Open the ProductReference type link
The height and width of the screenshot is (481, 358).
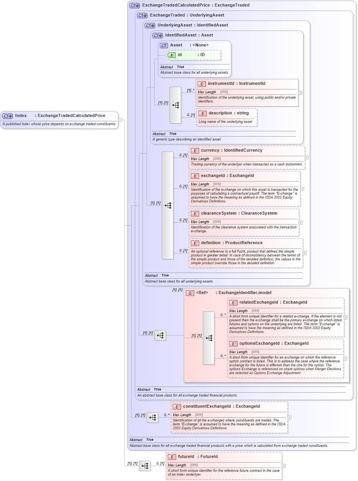(244, 243)
